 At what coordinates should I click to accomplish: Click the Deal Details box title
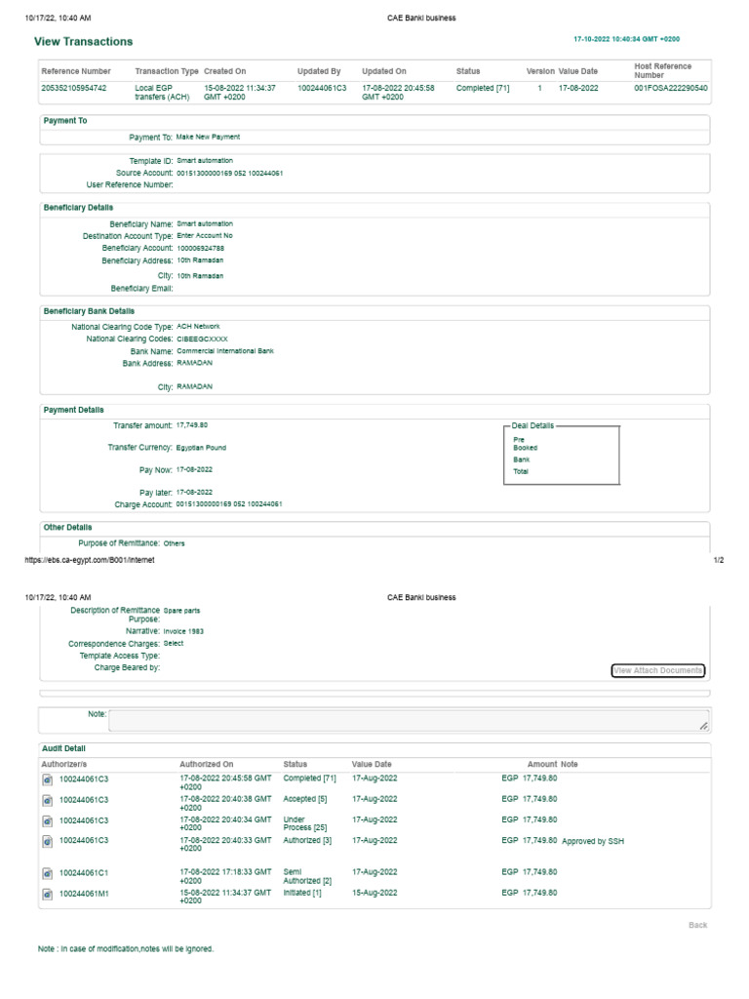click(533, 425)
